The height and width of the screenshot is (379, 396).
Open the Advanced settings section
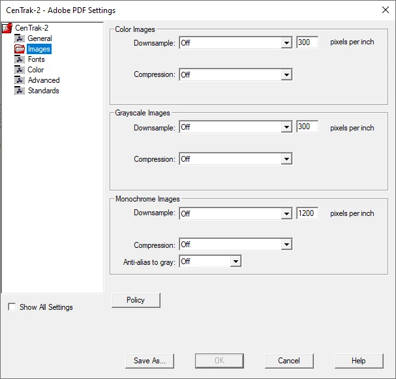pos(44,80)
